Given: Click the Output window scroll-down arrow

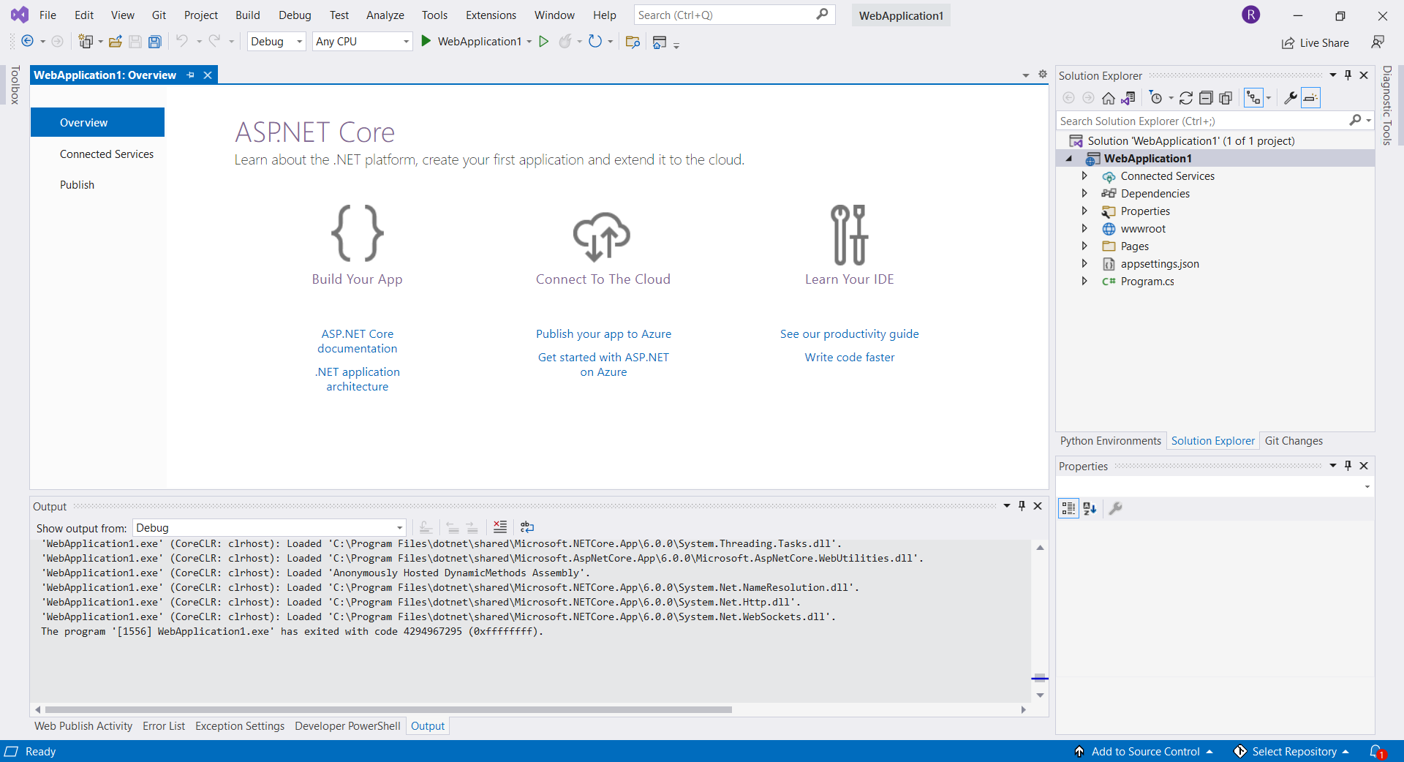Looking at the screenshot, I should tap(1040, 695).
